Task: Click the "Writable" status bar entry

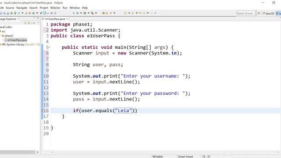Action: click(x=158, y=156)
